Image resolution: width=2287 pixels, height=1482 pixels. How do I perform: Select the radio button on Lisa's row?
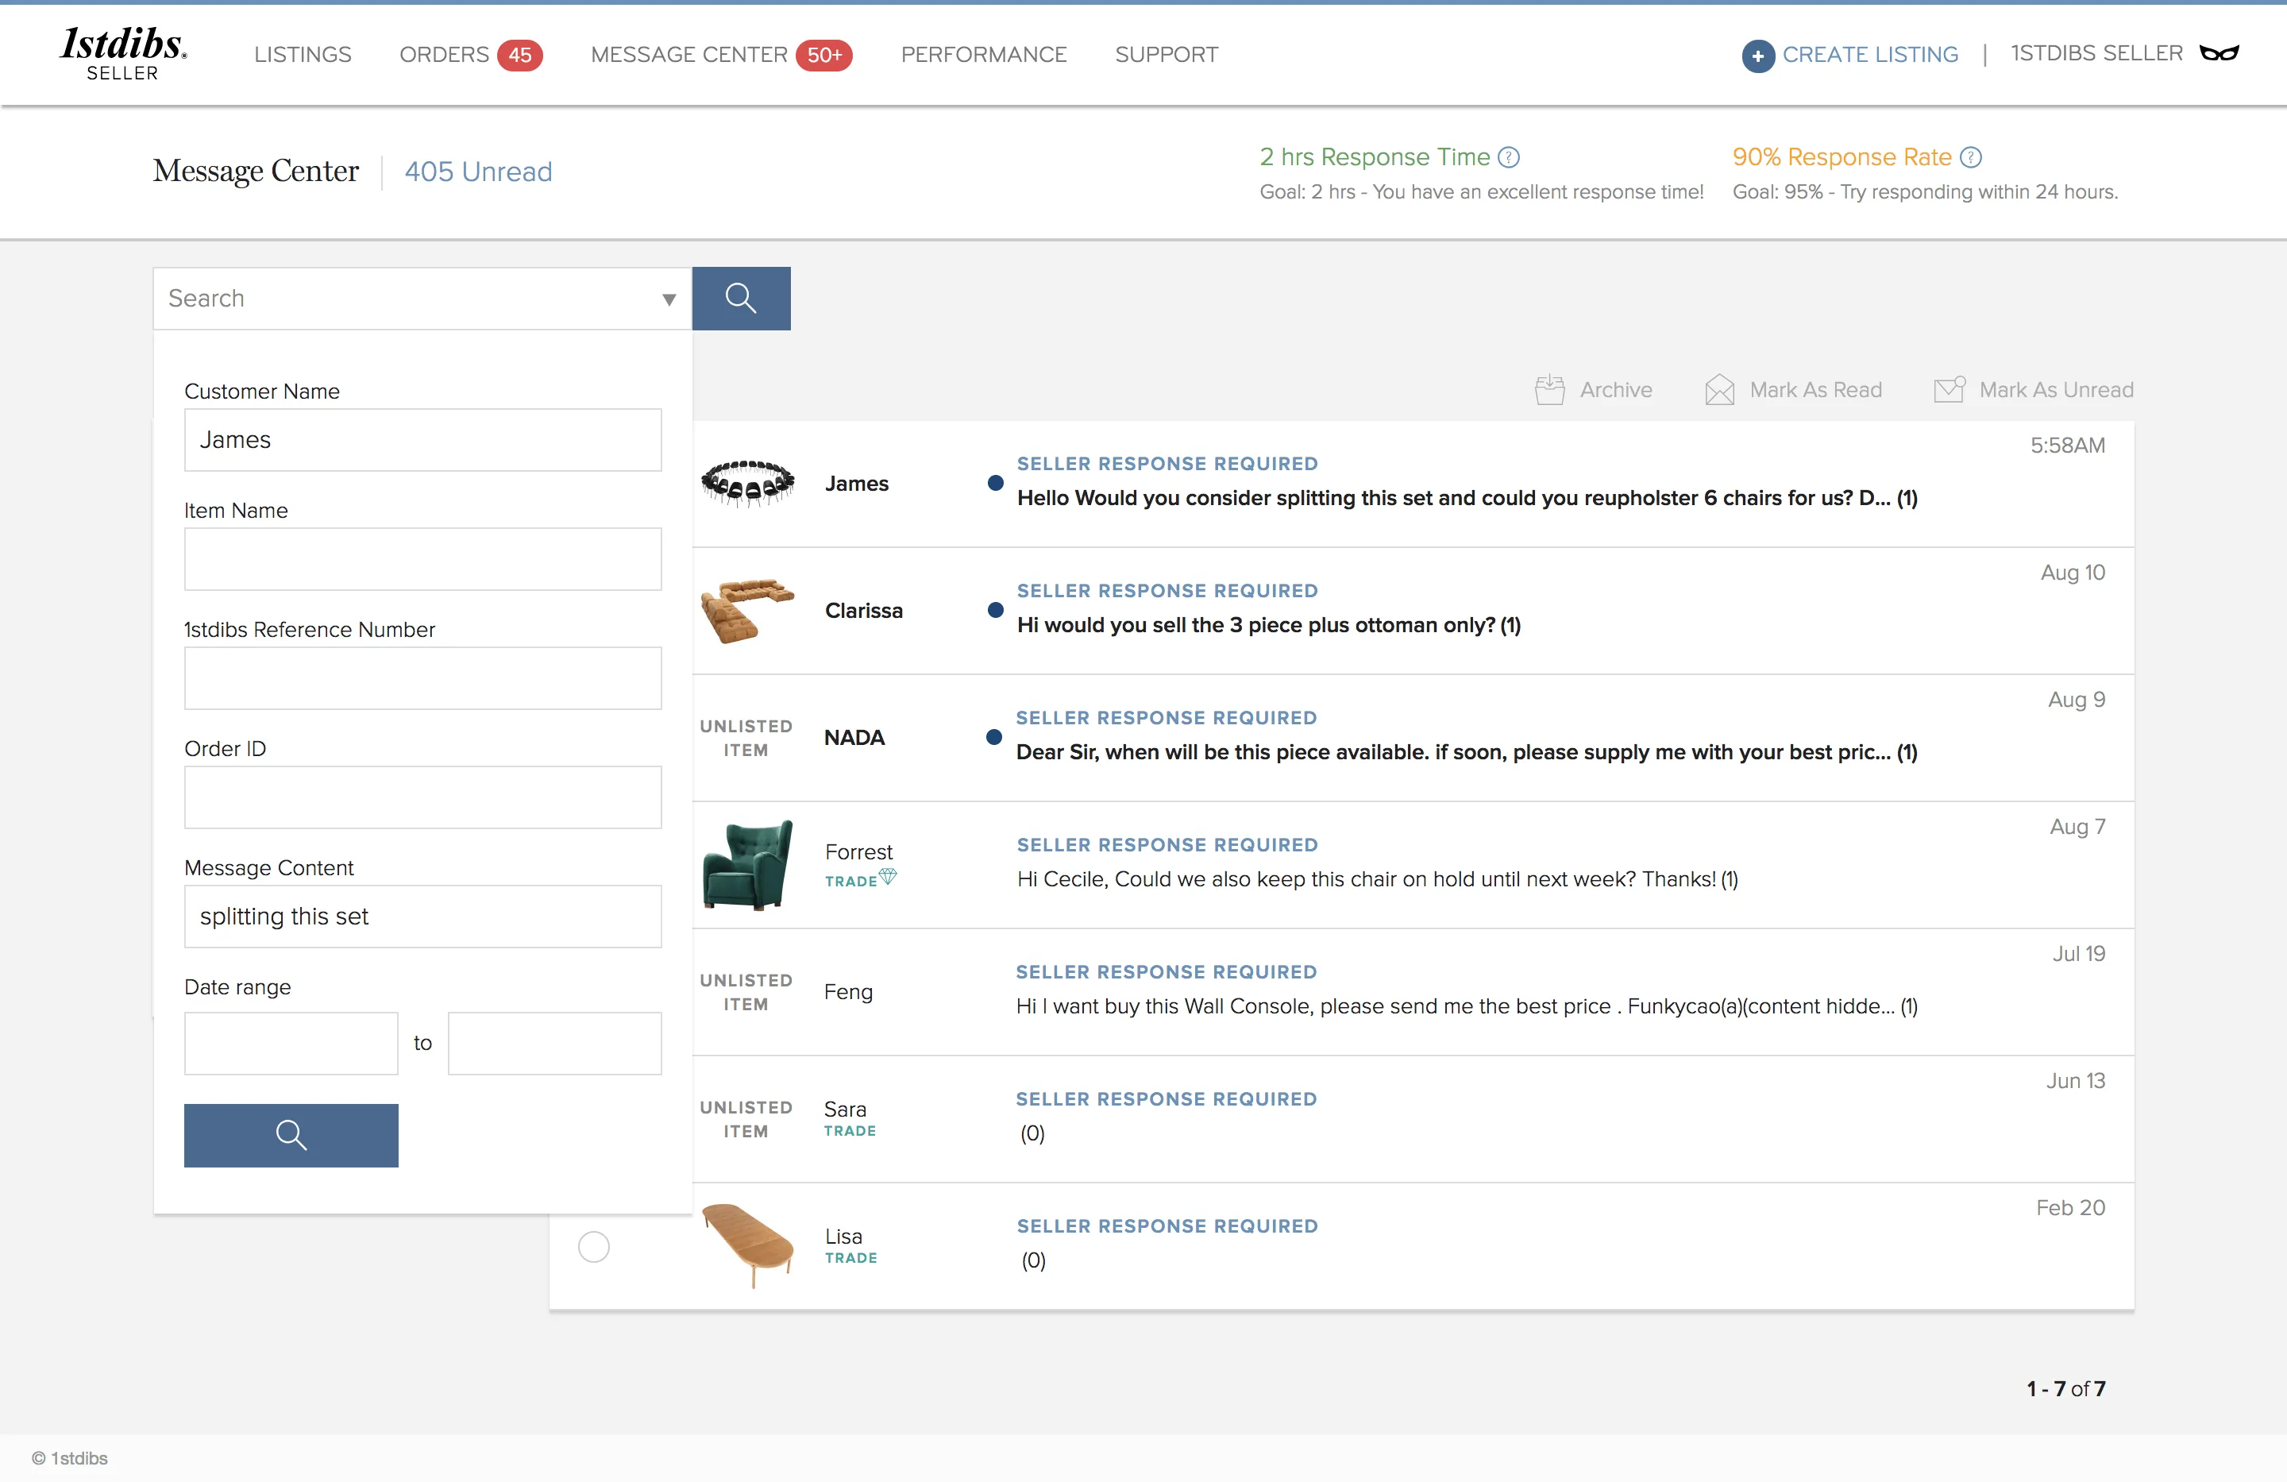coord(594,1247)
